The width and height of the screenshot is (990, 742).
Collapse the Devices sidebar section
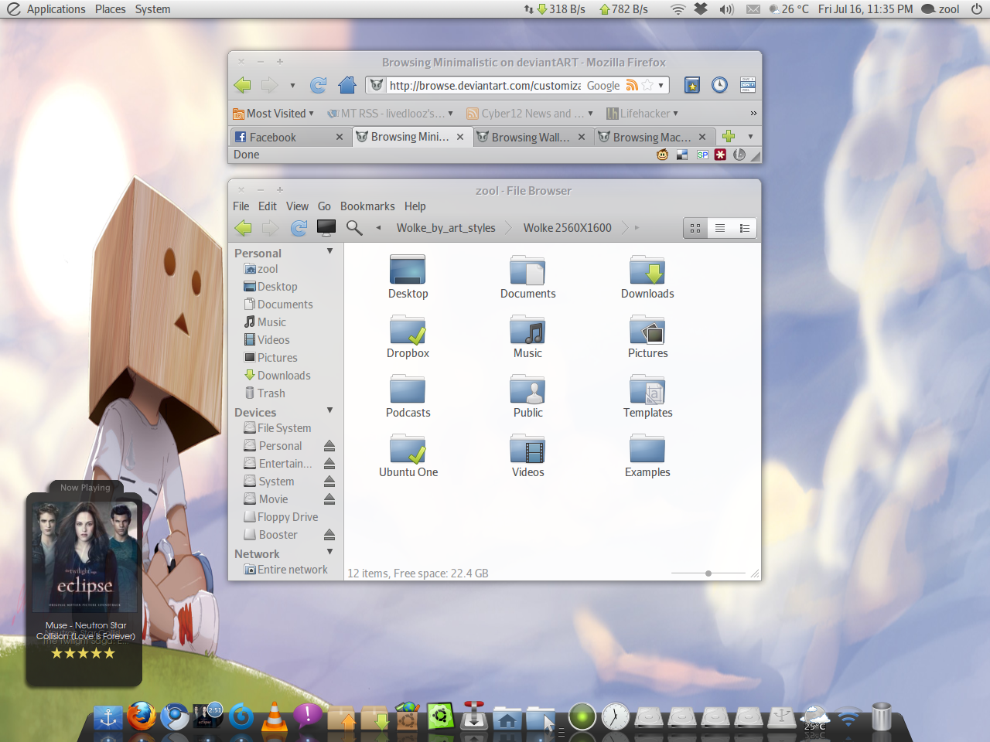(330, 410)
